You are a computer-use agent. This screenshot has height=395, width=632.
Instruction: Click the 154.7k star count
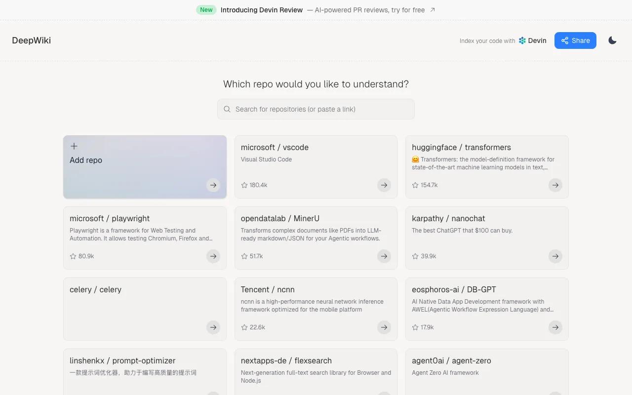429,185
